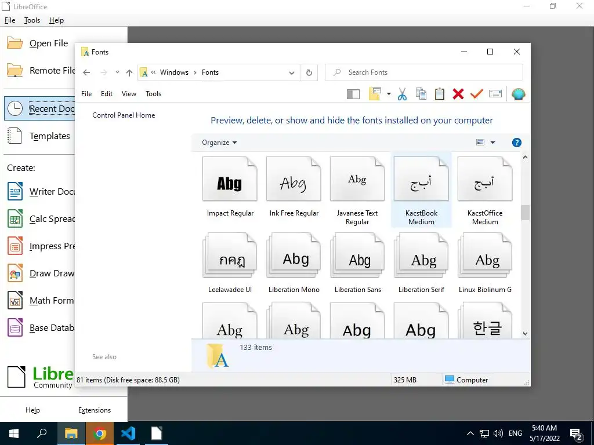Select the Liberation Serif font family

point(421,264)
